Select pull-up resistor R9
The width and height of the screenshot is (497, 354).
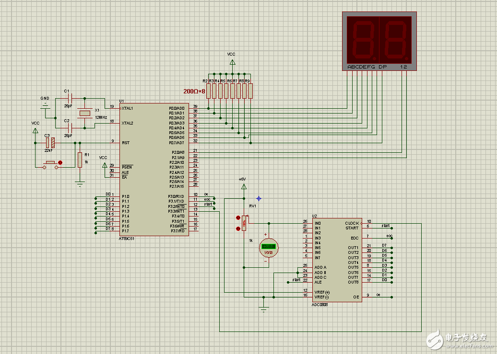pyautogui.click(x=250, y=91)
